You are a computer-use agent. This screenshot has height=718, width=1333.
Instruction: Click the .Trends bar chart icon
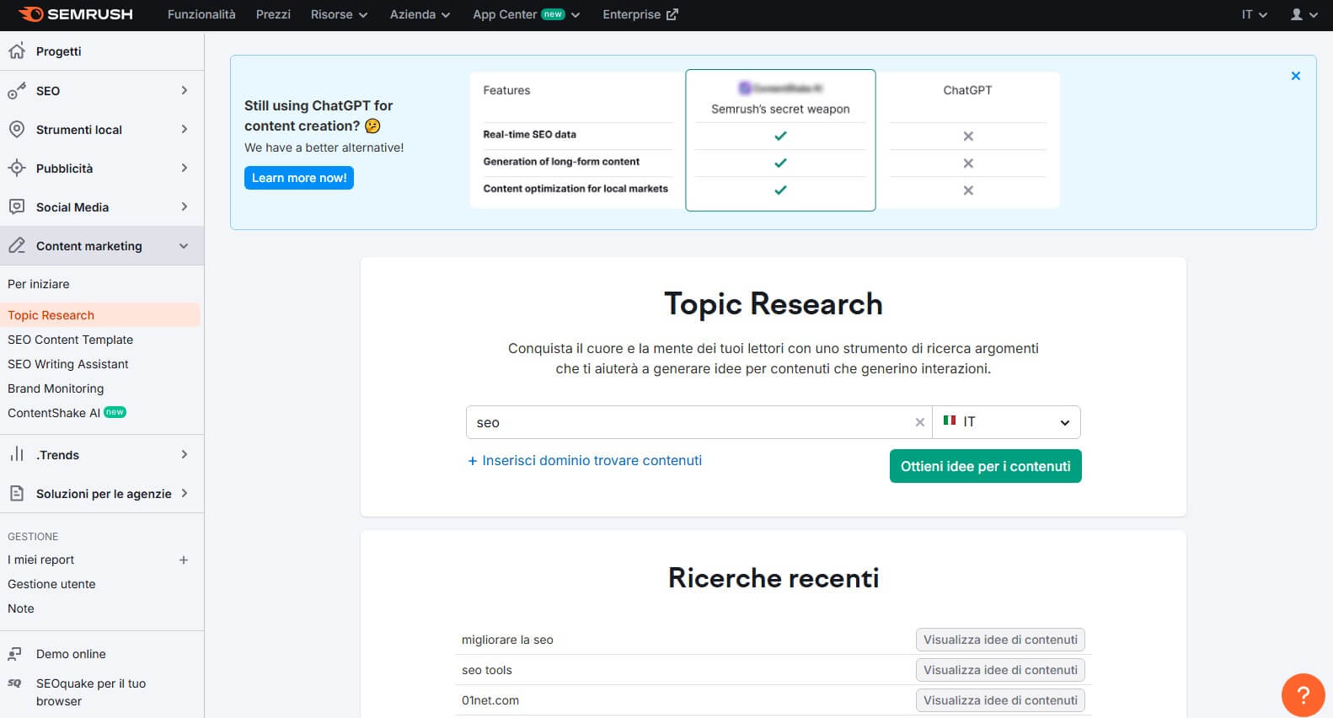pos(16,455)
